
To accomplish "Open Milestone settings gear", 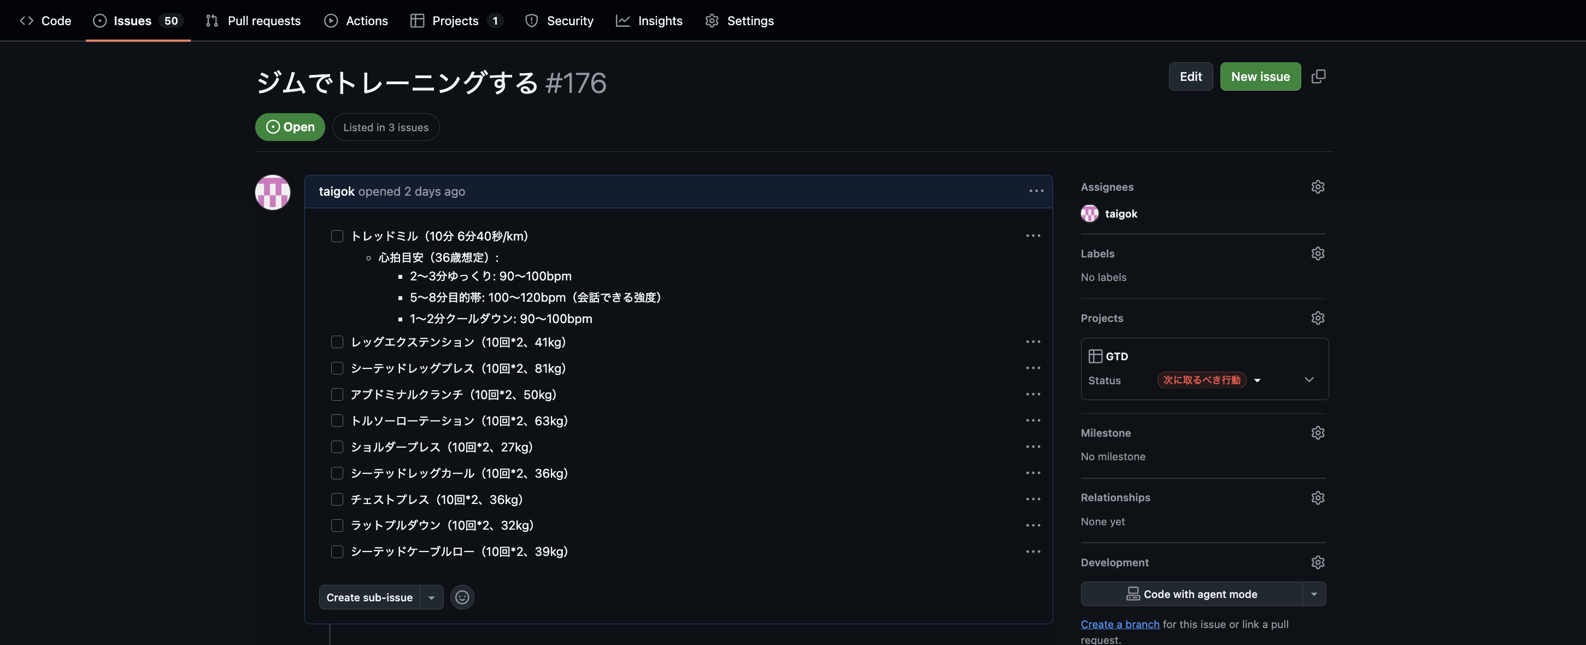I will [1318, 432].
